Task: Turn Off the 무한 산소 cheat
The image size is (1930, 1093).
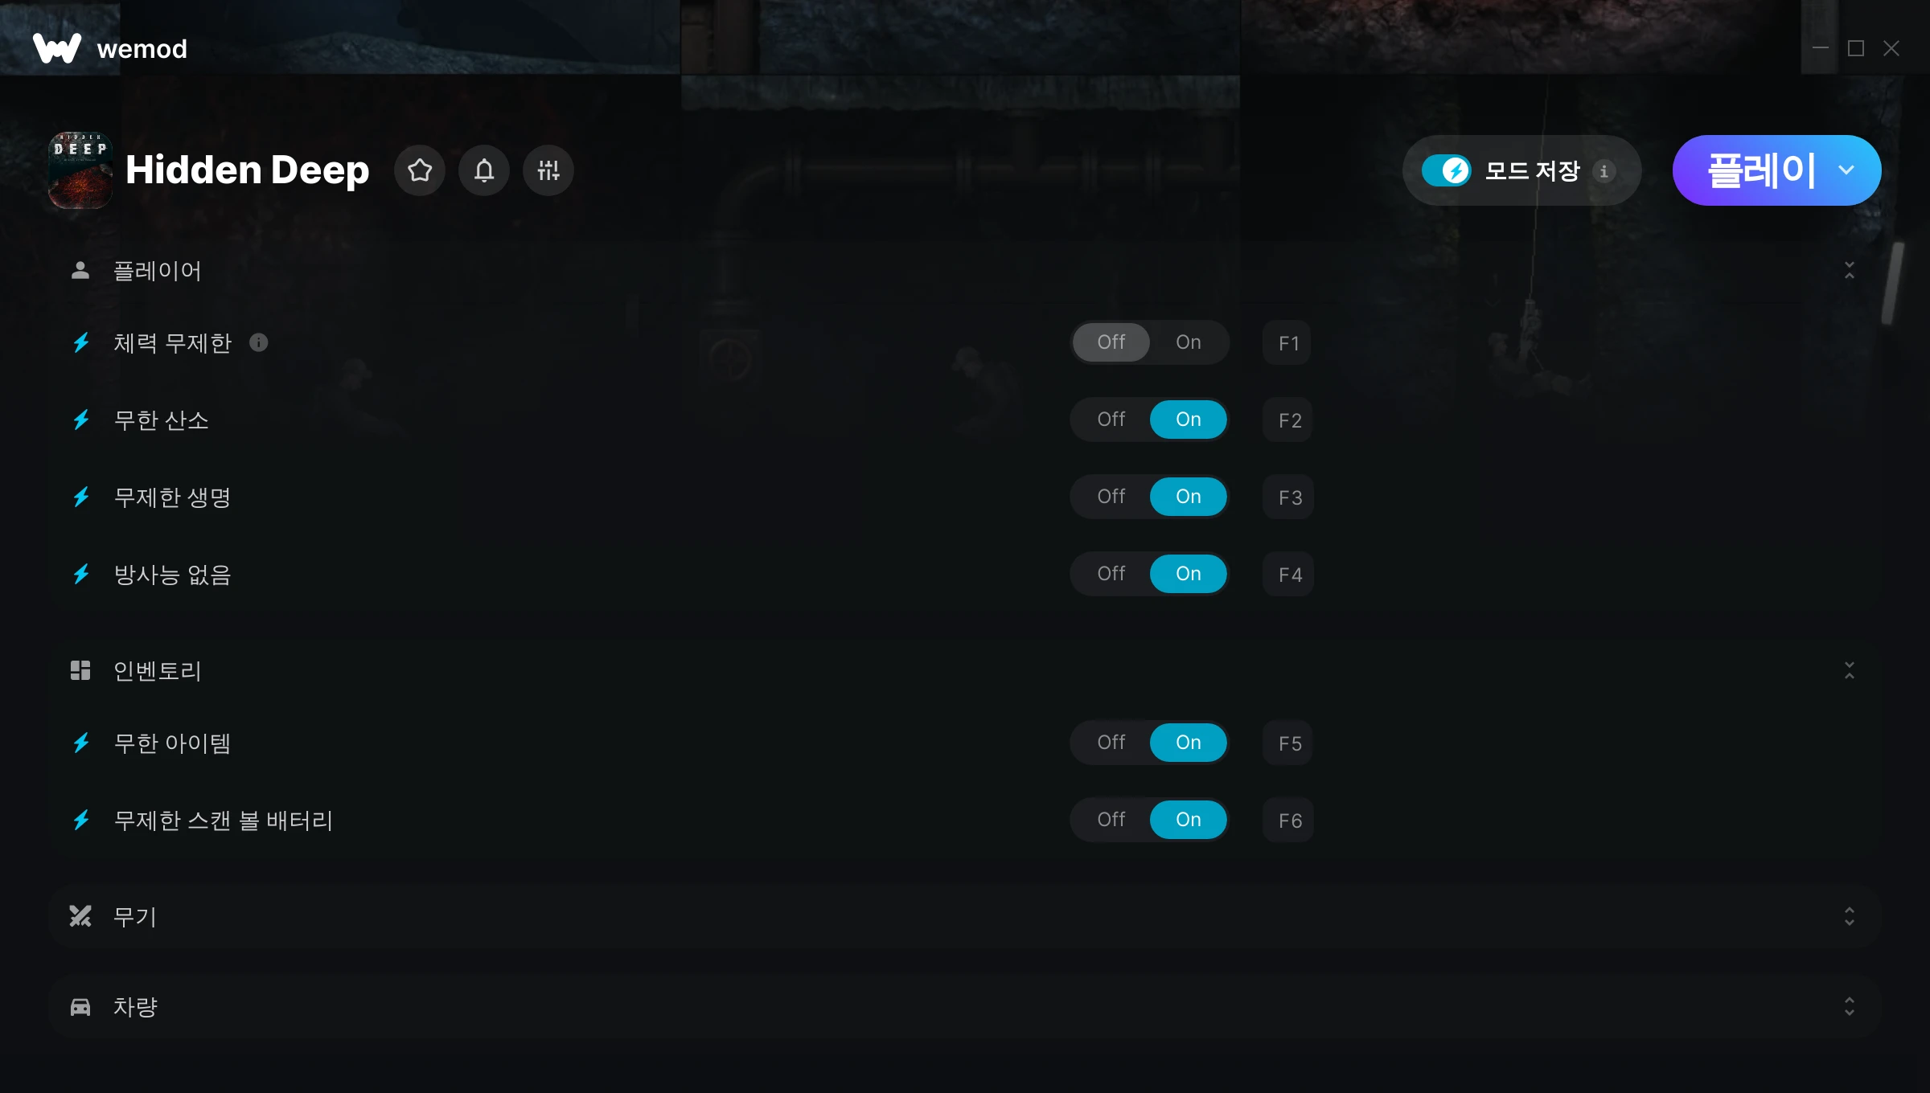Action: (1111, 420)
